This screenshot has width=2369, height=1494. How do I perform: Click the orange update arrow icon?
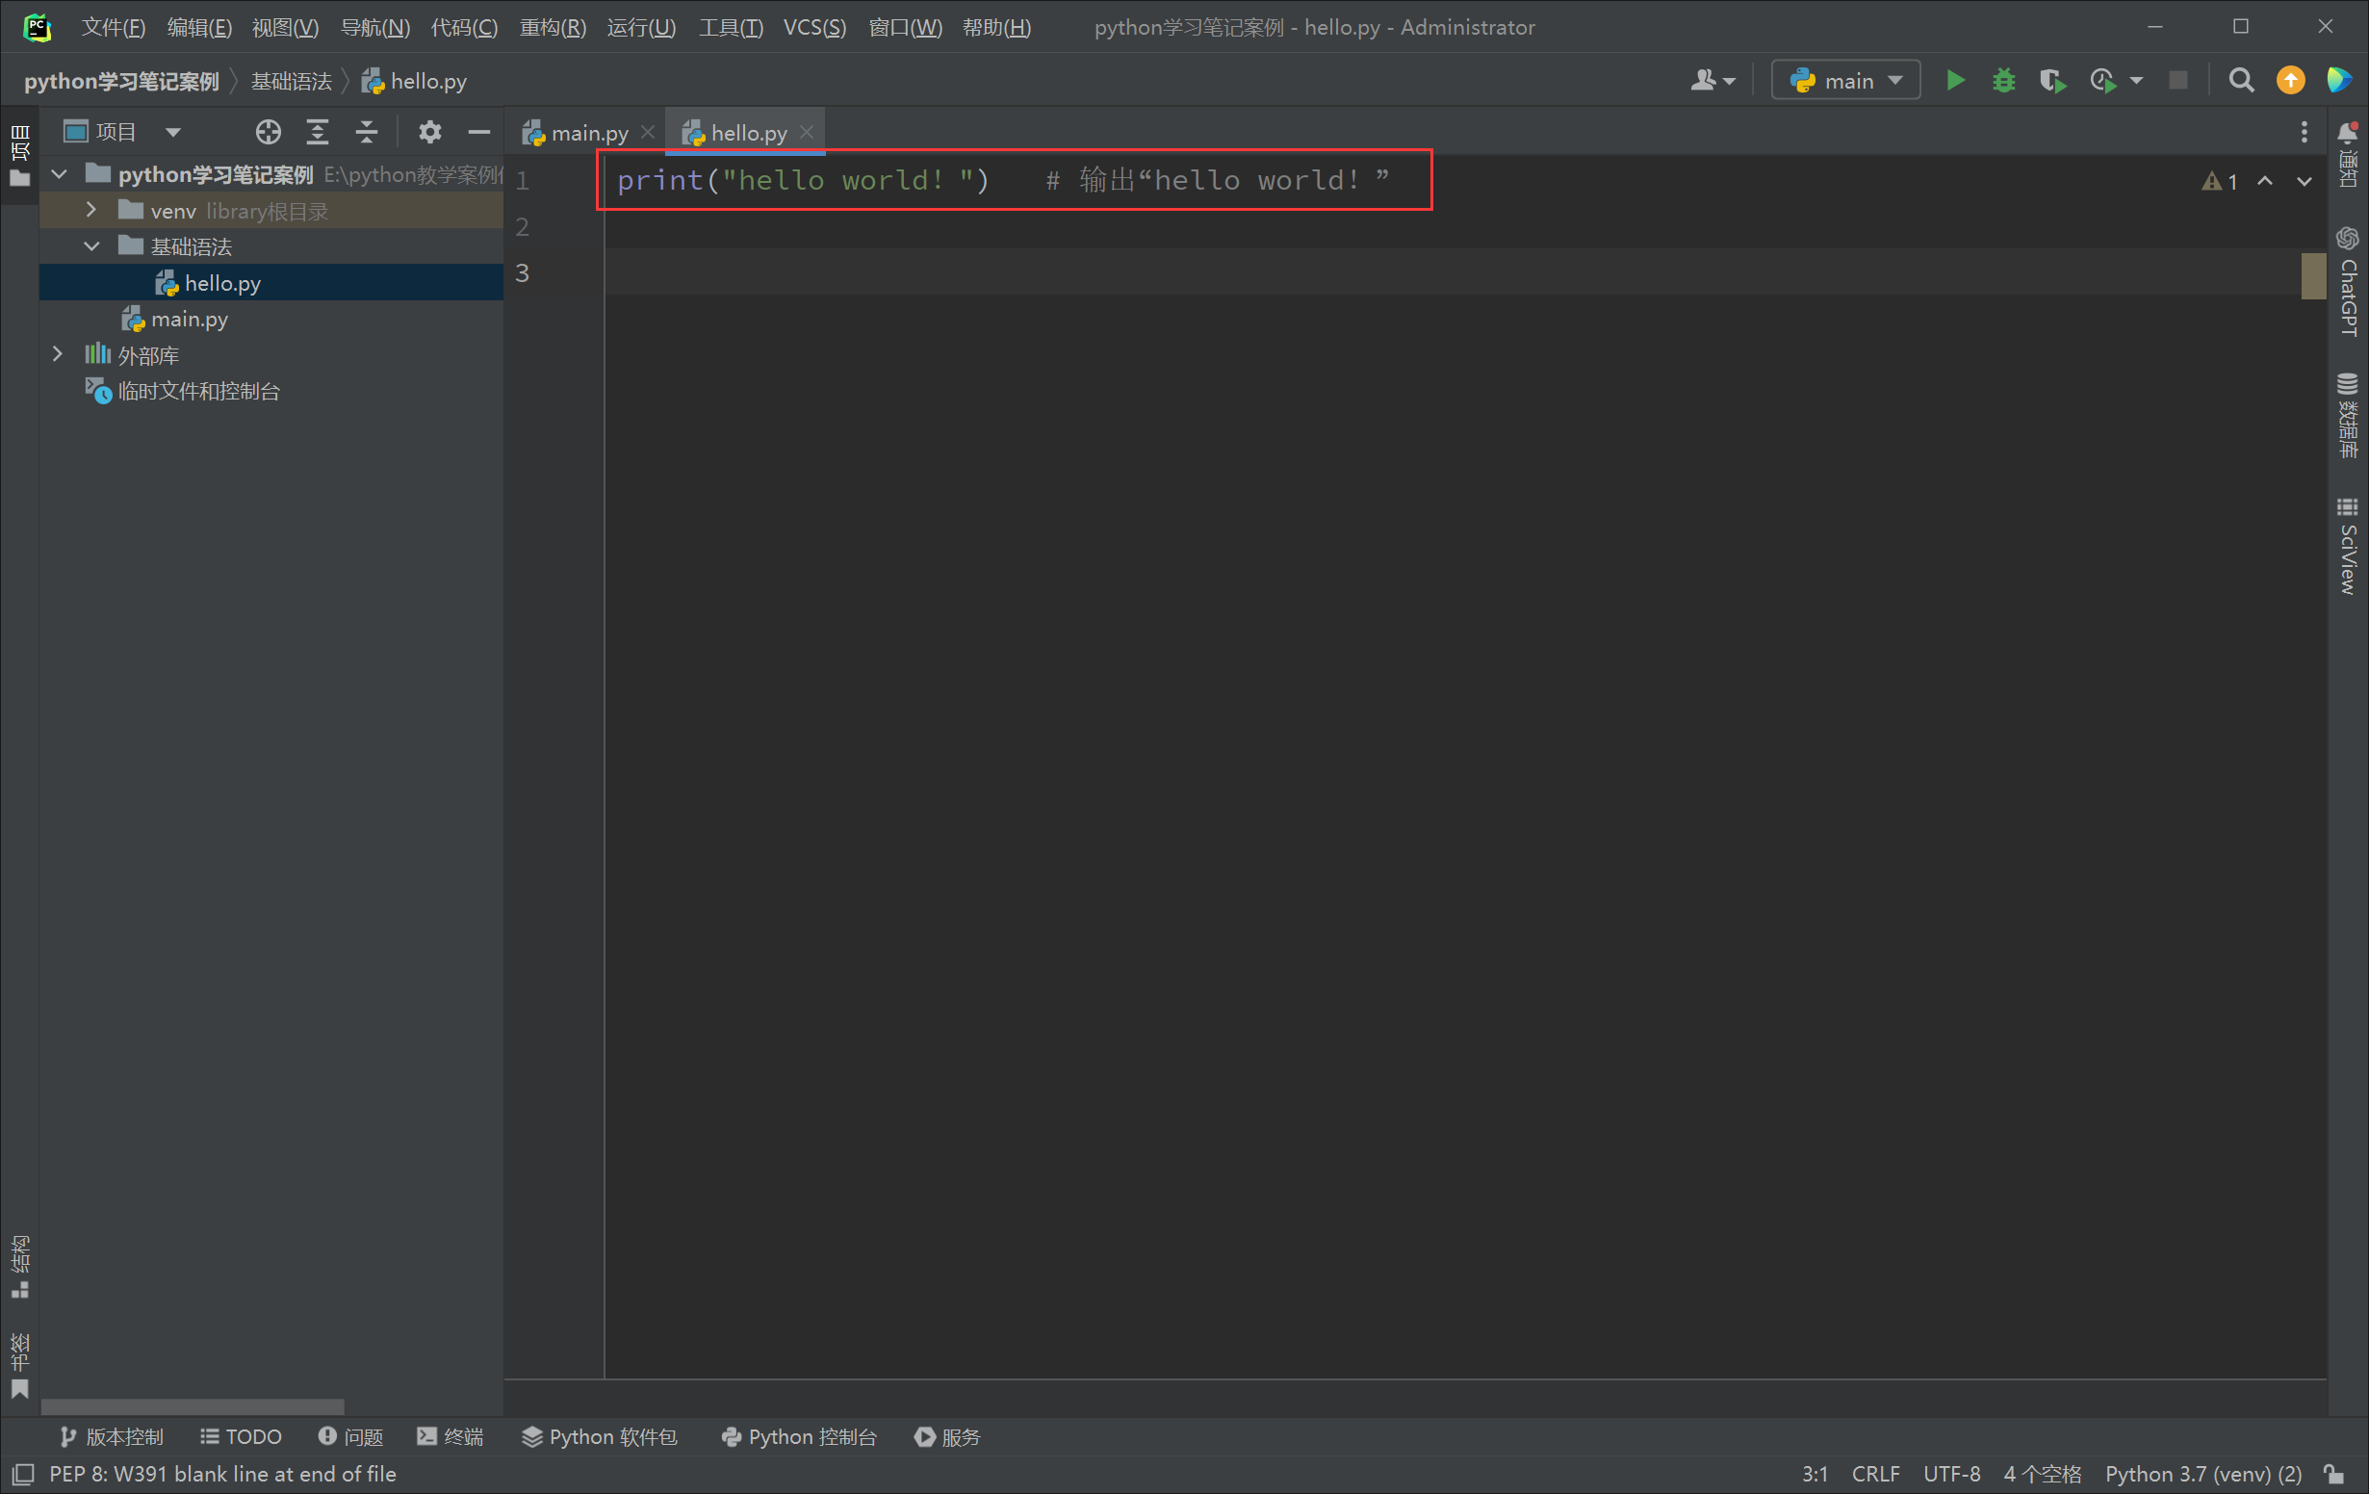2290,81
